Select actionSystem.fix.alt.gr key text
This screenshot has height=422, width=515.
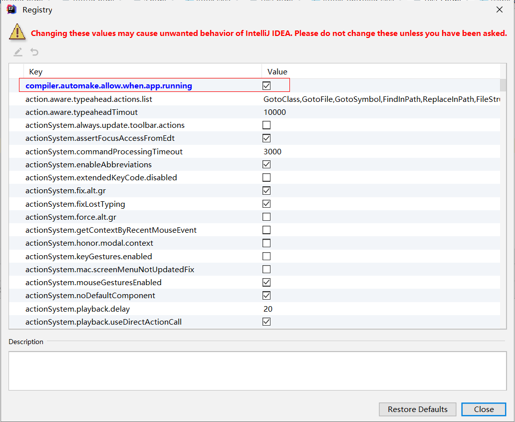(65, 191)
